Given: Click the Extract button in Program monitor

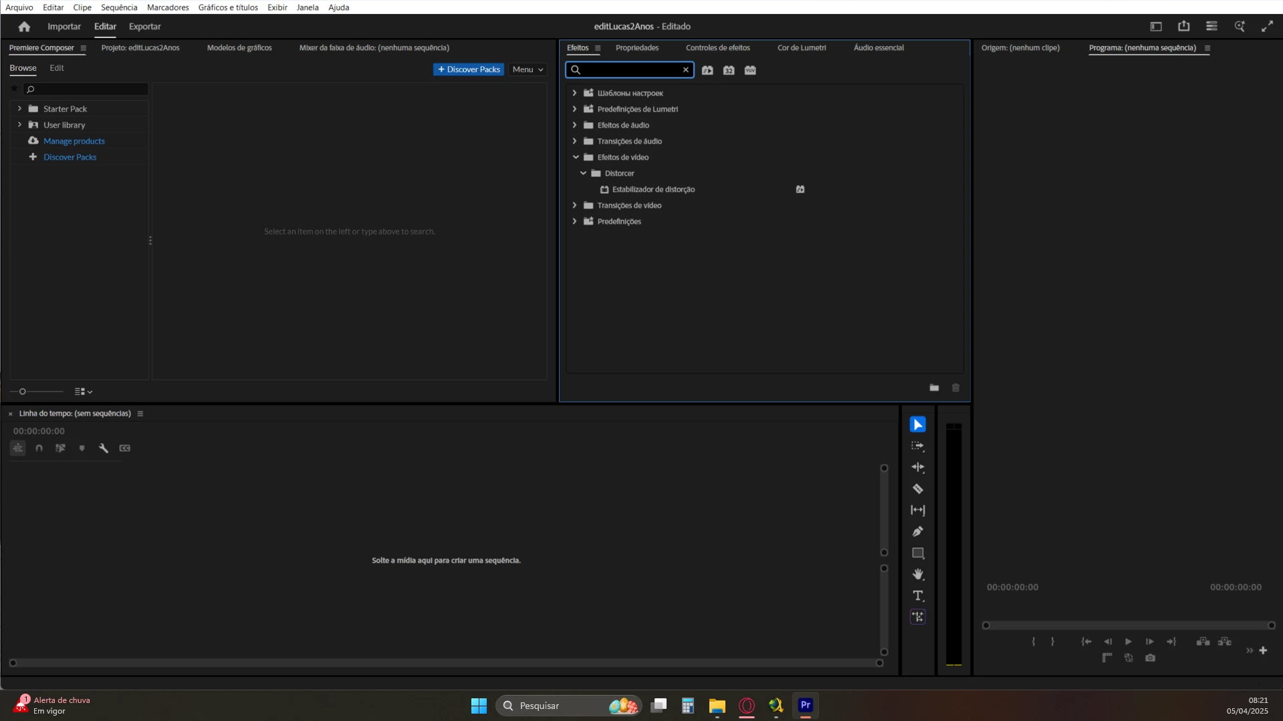Looking at the screenshot, I should coord(1224,641).
